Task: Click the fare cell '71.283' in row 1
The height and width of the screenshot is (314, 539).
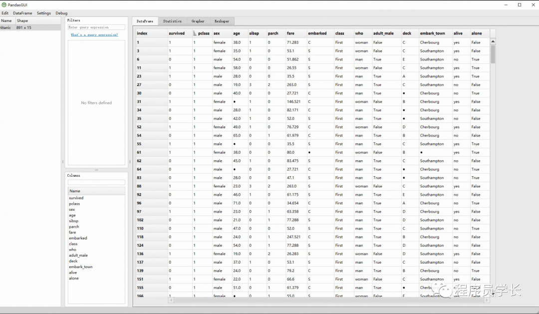Action: coord(296,42)
